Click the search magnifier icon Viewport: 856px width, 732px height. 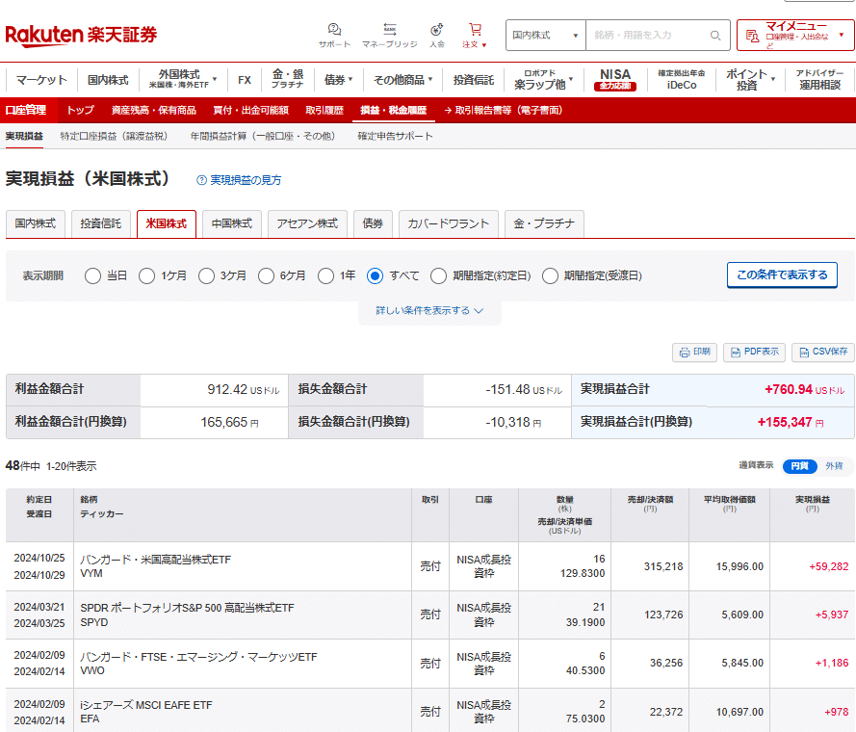tap(715, 36)
